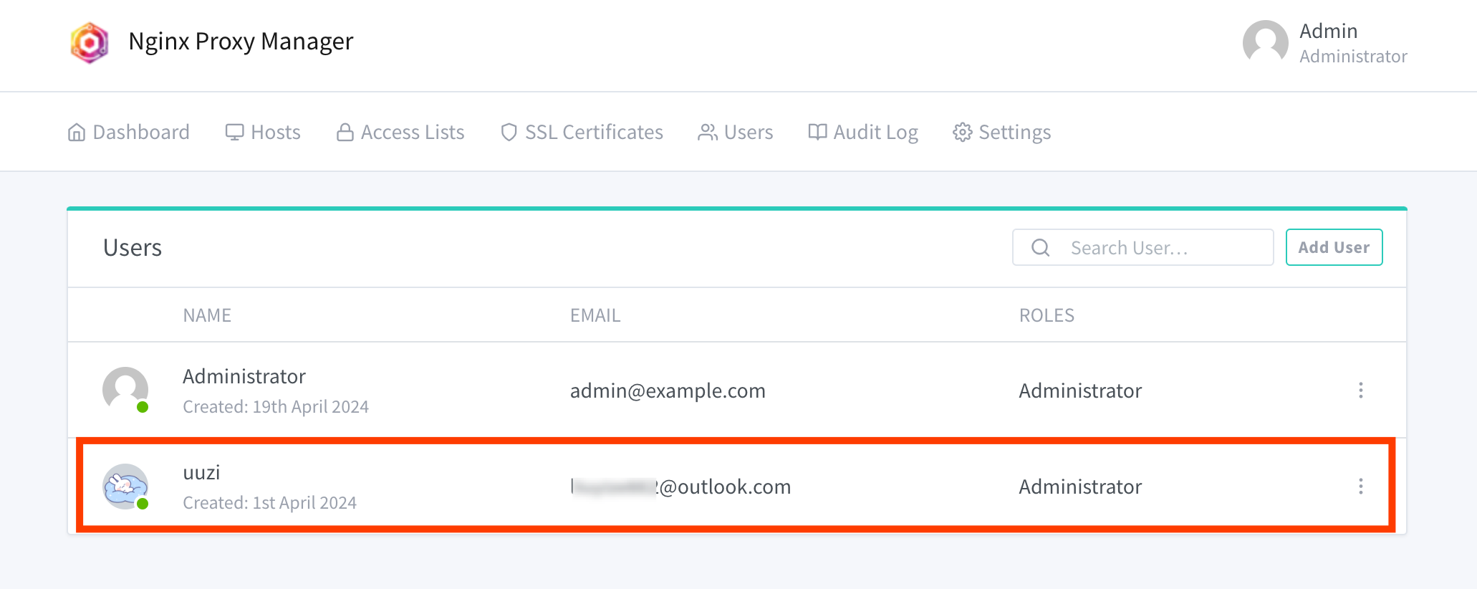Screen dimensions: 1477x589
Task: Click the Administrator name in the users table
Action: tap(244, 376)
